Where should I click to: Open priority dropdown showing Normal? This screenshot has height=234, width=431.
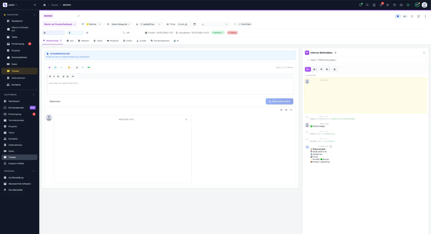click(x=93, y=24)
